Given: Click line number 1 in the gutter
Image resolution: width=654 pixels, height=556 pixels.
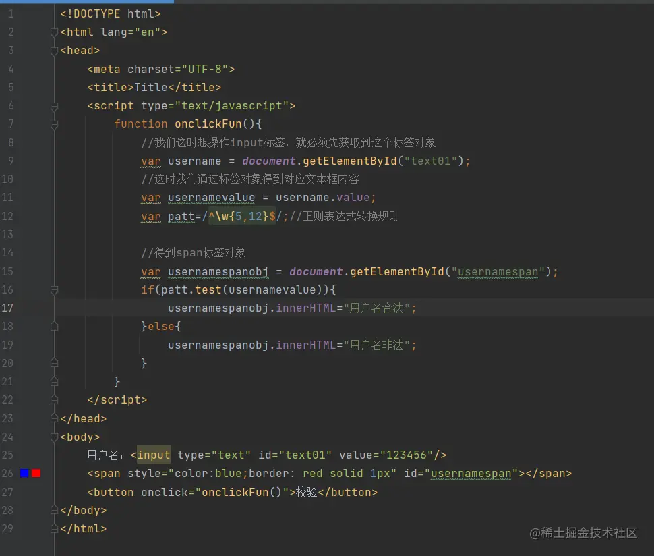Looking at the screenshot, I should coord(11,13).
